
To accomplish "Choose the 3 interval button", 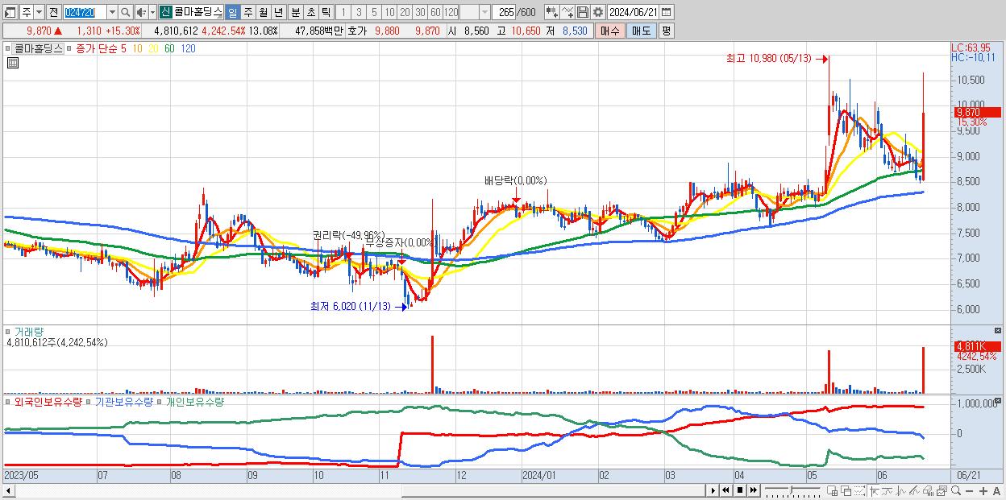I will [x=359, y=12].
